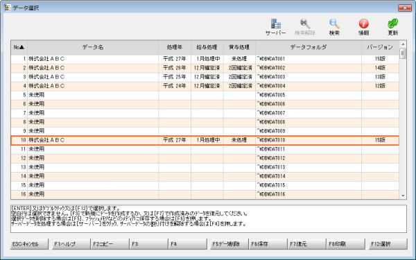Click 未処理 cell in row 10
Viewport: 416px width, 260px height.
point(239,140)
